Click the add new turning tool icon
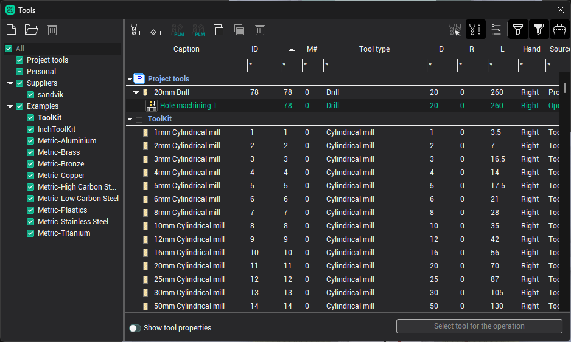This screenshot has width=571, height=342. [156, 29]
